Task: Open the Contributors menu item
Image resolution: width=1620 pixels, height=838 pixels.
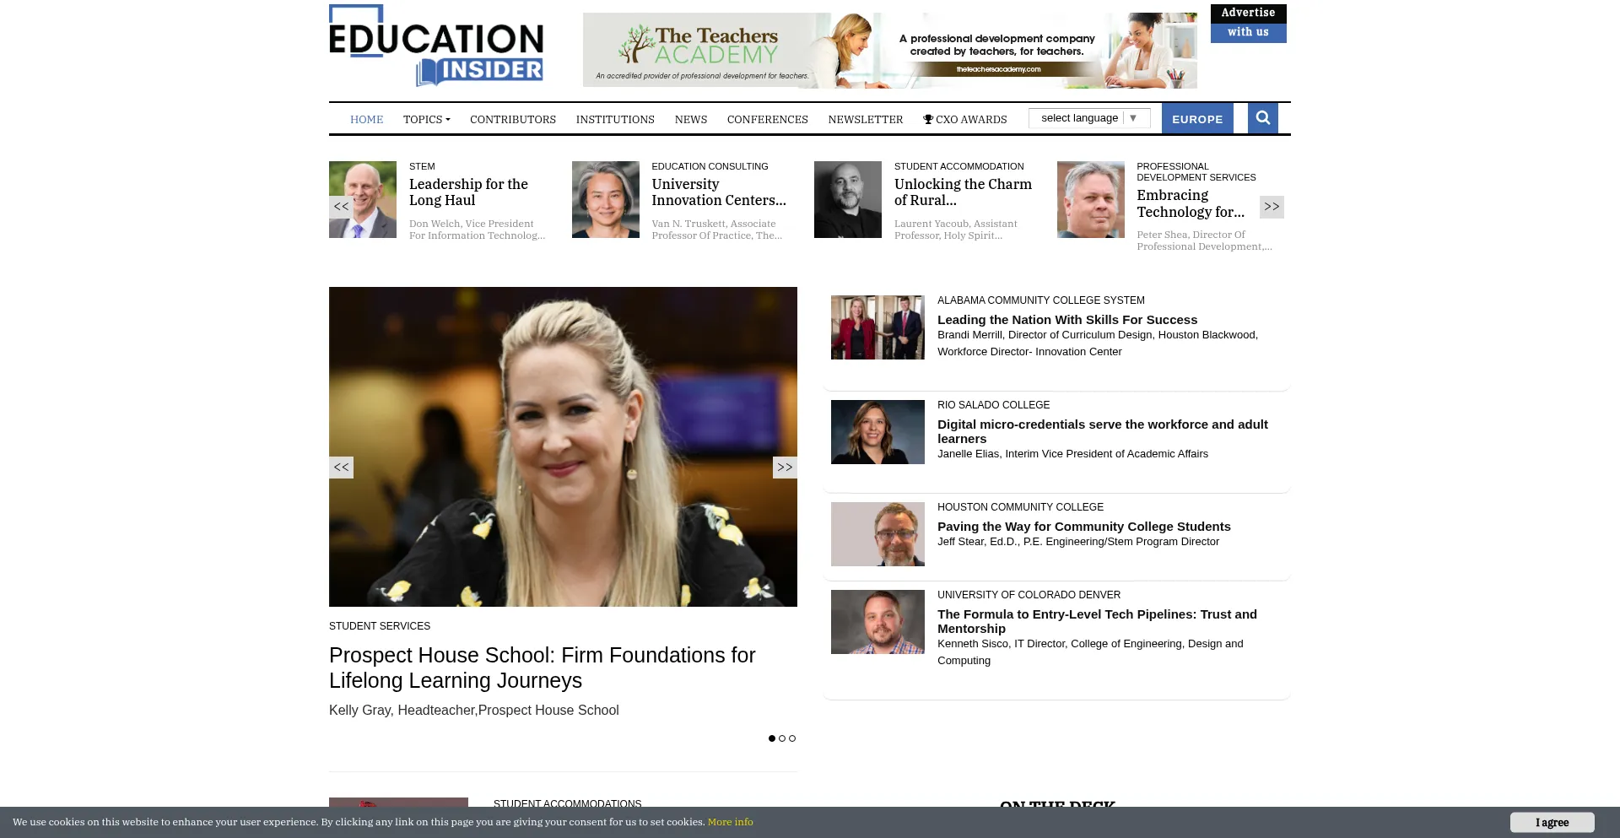Action: click(512, 120)
